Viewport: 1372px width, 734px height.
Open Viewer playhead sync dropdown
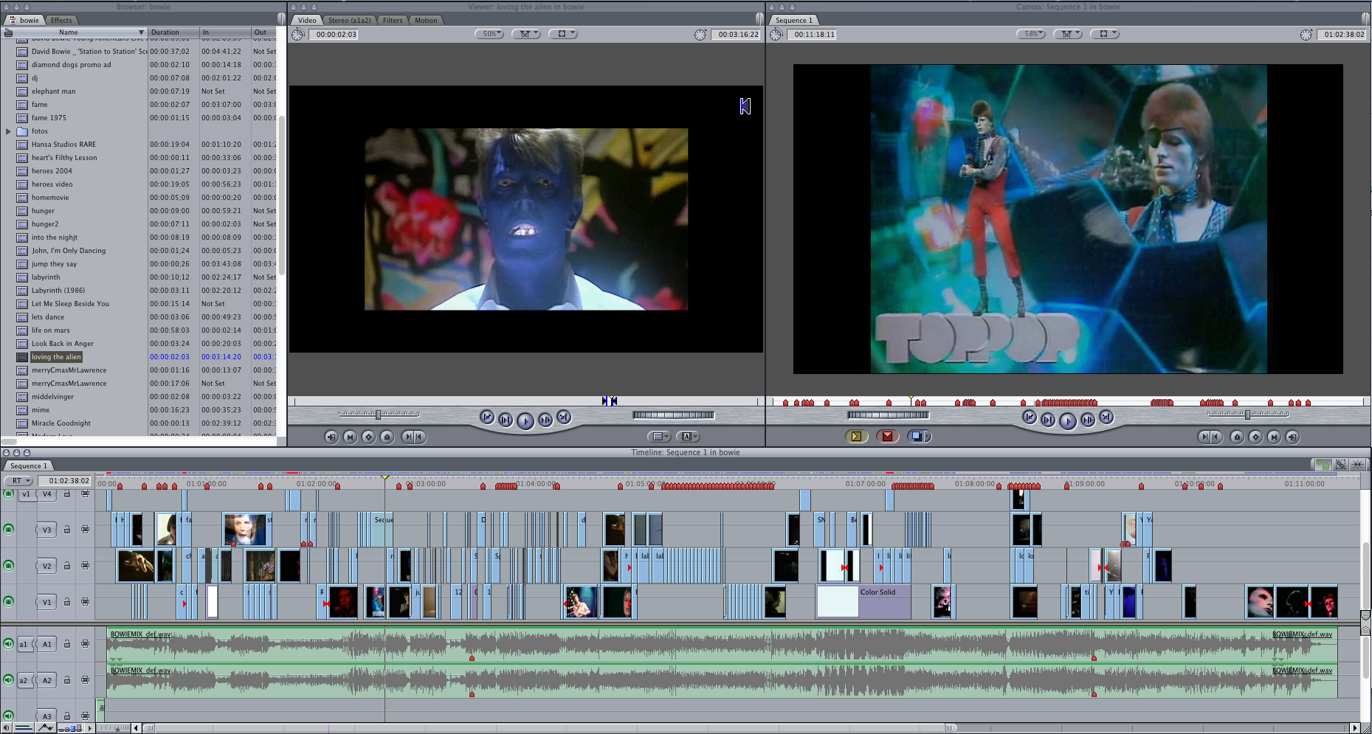tap(526, 34)
